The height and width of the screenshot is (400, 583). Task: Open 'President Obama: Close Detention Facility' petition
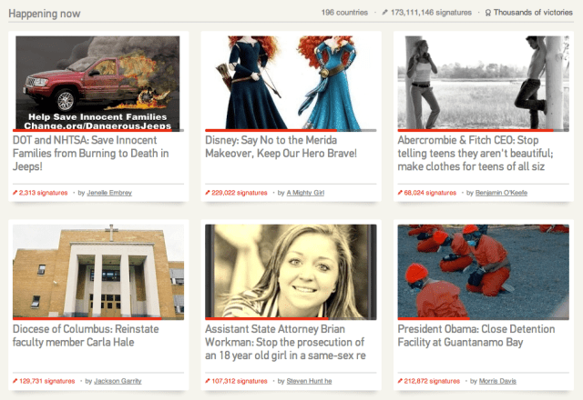476,335
